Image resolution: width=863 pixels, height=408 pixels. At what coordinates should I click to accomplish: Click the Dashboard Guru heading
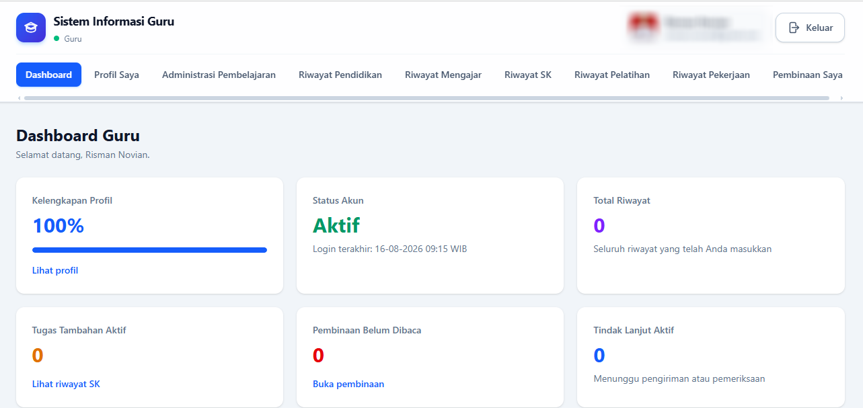[x=78, y=136]
